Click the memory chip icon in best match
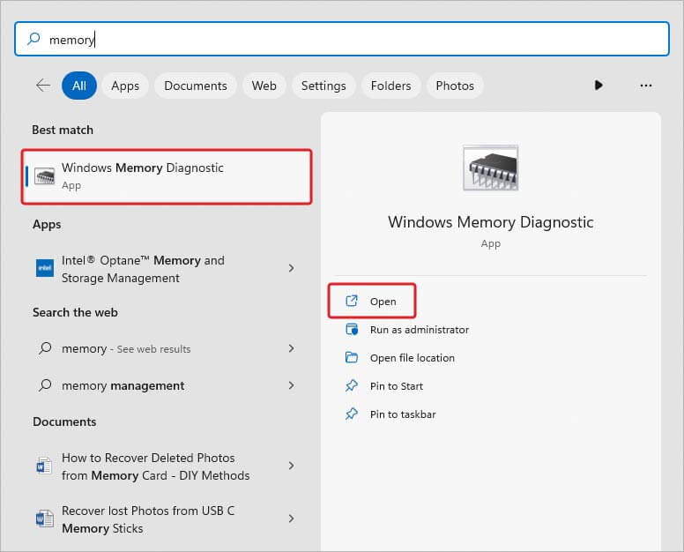684x552 pixels. click(44, 176)
